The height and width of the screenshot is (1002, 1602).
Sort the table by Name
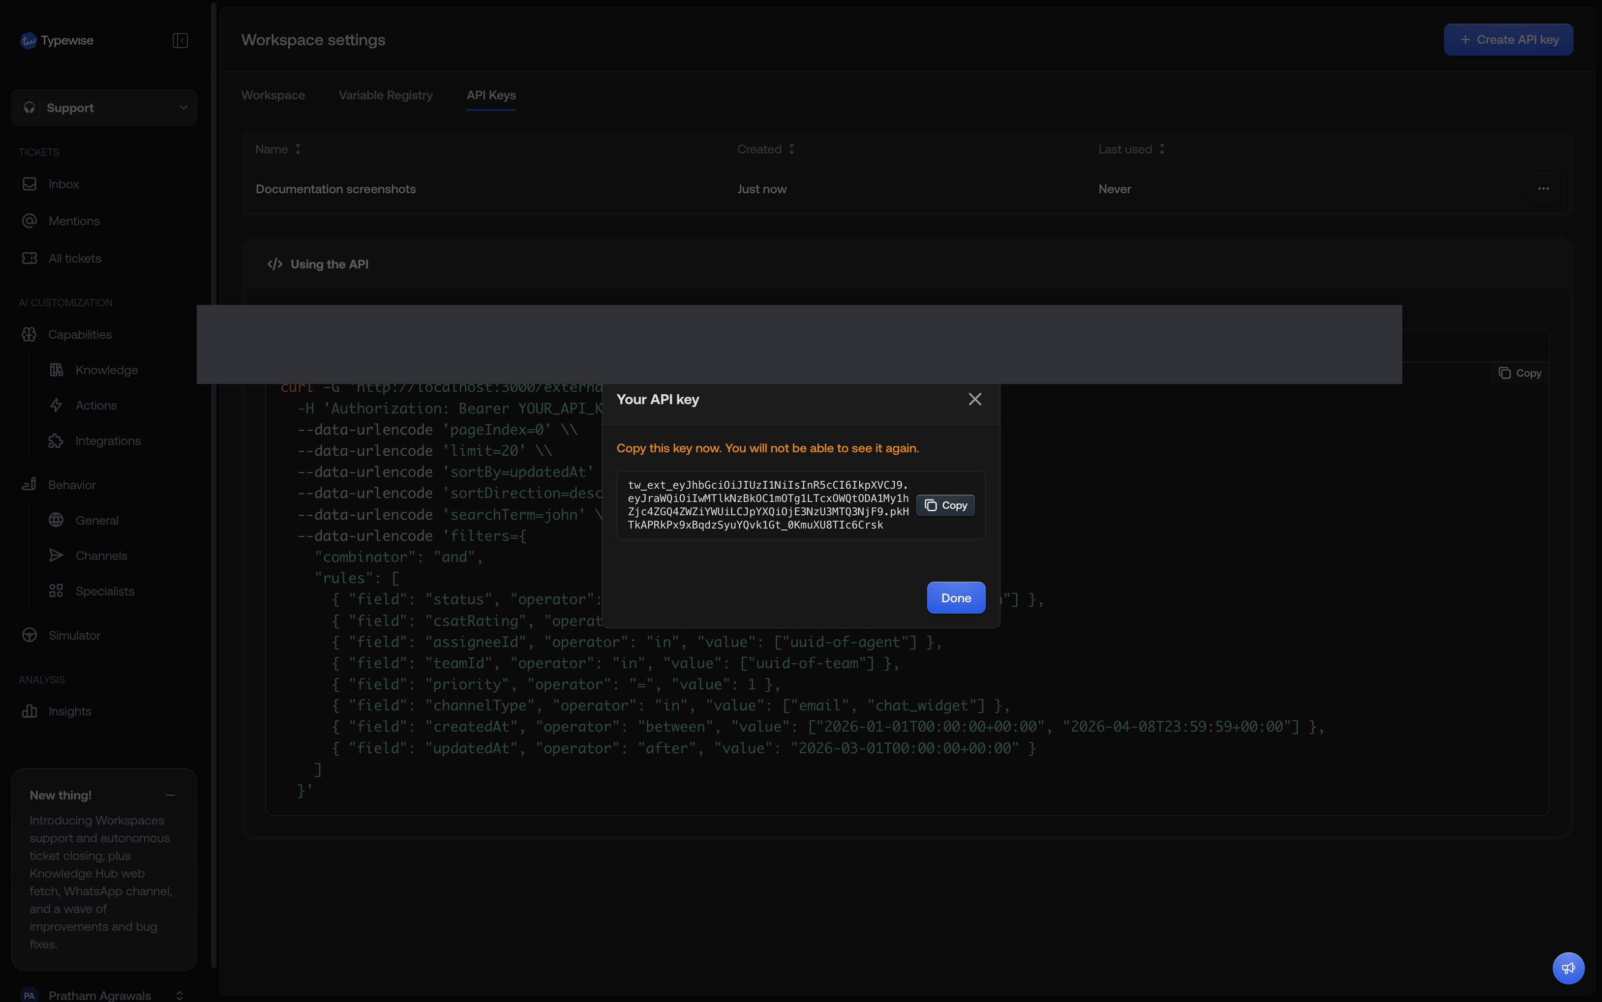[x=278, y=149]
